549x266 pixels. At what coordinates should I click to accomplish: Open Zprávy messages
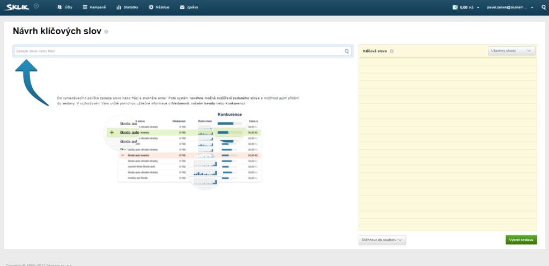[190, 8]
